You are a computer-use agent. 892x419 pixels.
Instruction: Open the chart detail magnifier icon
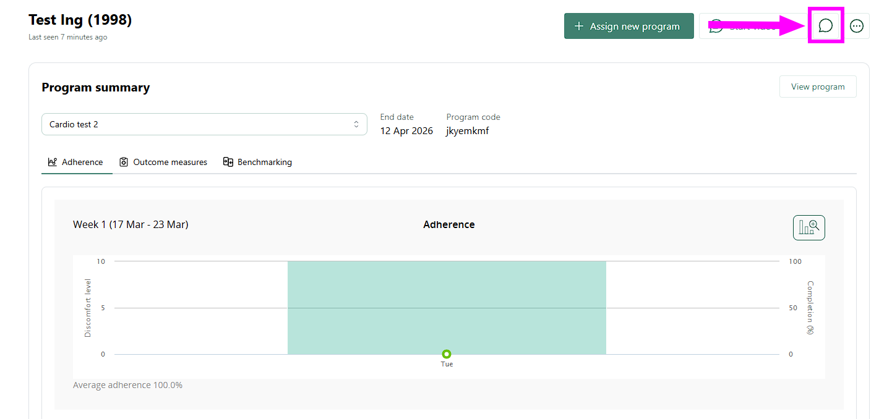pyautogui.click(x=809, y=227)
